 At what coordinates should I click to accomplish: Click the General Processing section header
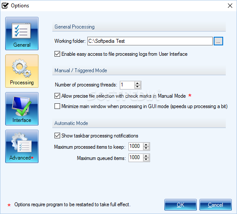[139, 27]
